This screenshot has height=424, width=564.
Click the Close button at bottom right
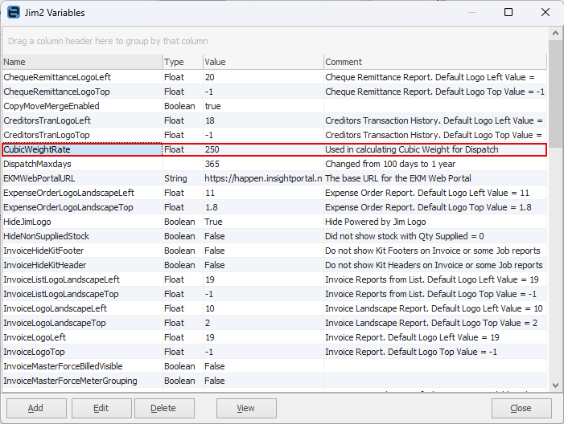[521, 408]
